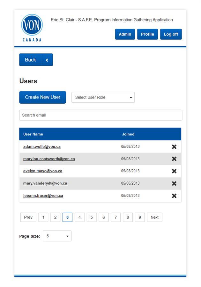Open the adam.wolfe@von.ca user link
Screen dimensions: 201x287
42,147
